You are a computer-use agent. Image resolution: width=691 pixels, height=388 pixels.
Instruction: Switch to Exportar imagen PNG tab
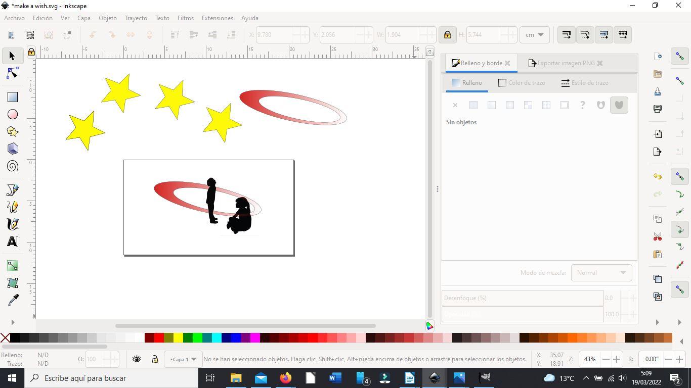click(x=566, y=63)
